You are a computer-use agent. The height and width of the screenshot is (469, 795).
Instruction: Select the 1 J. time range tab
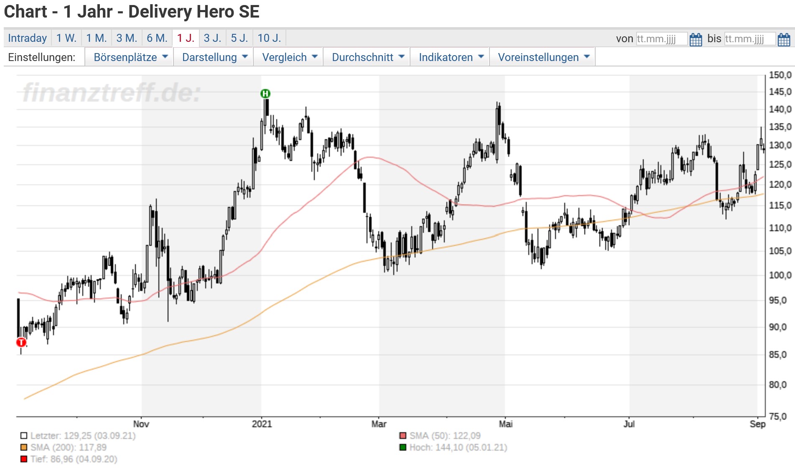(186, 38)
